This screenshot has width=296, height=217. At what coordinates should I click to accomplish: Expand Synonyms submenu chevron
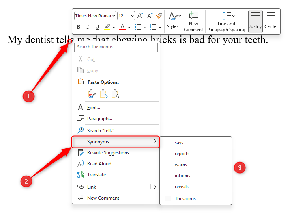(155, 141)
